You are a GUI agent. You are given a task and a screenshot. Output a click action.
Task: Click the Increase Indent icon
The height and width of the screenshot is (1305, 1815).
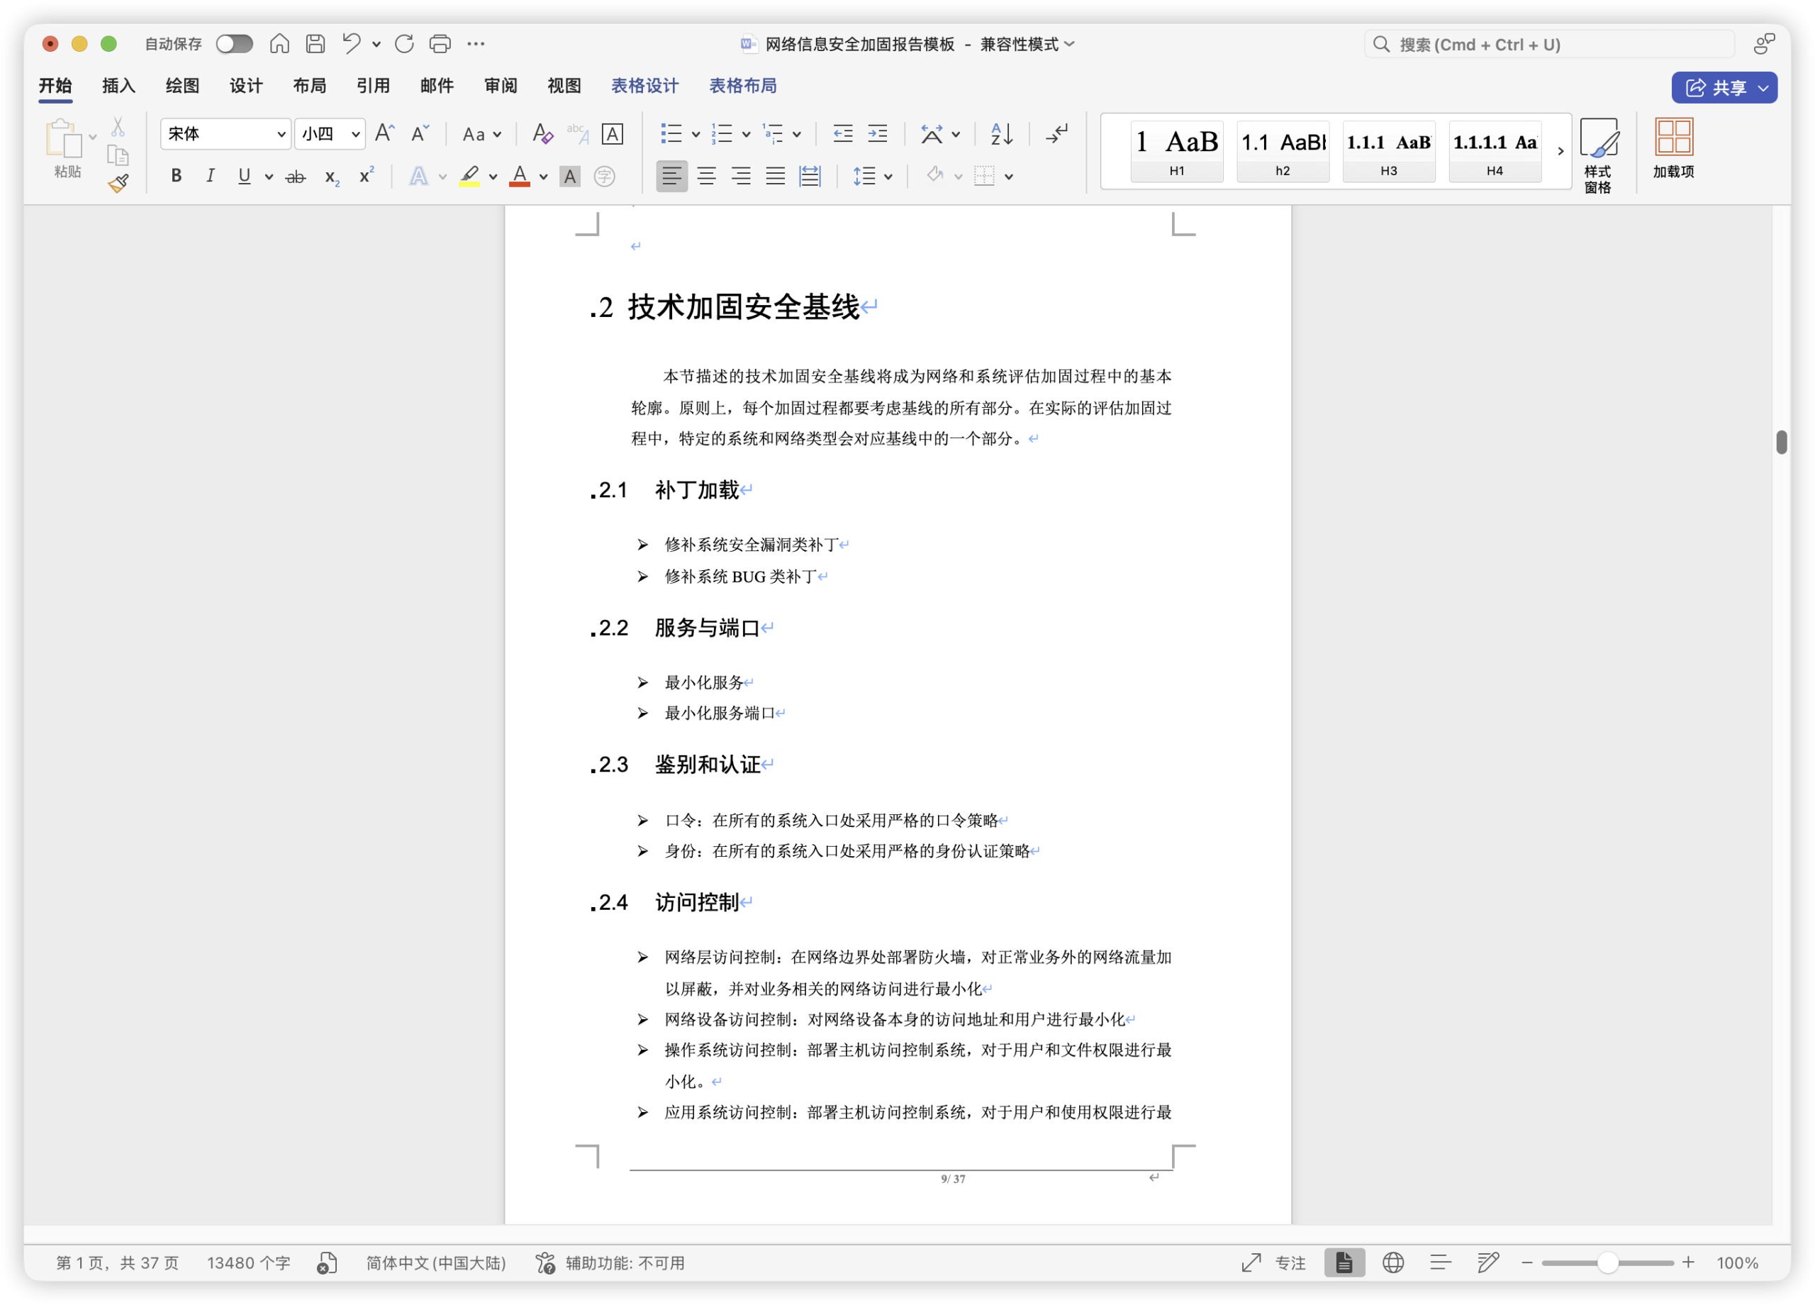tap(878, 134)
